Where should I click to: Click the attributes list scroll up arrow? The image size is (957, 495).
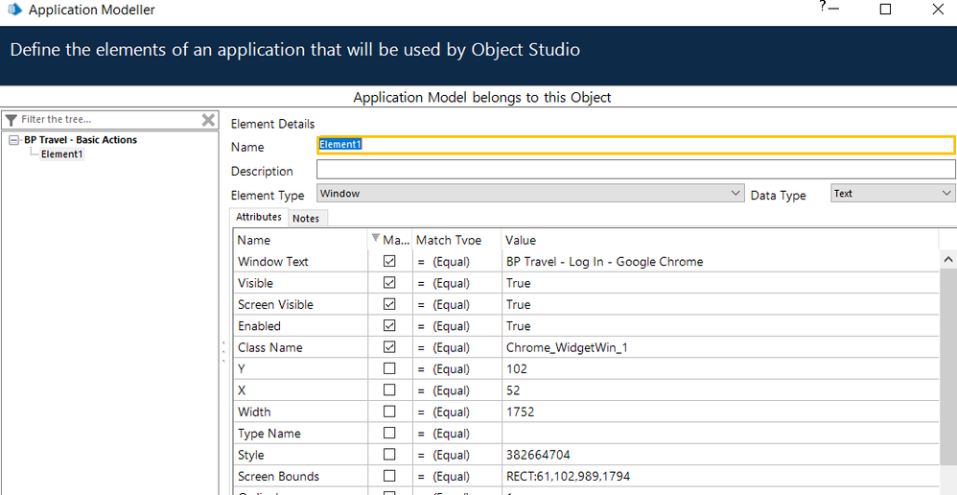click(x=948, y=260)
